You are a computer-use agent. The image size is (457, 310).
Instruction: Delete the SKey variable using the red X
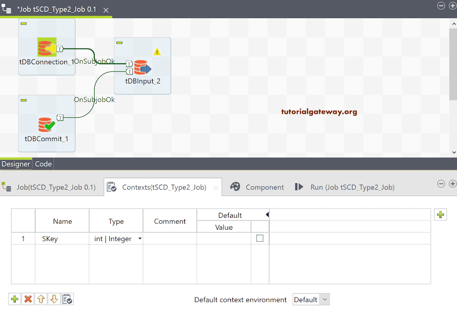[28, 299]
